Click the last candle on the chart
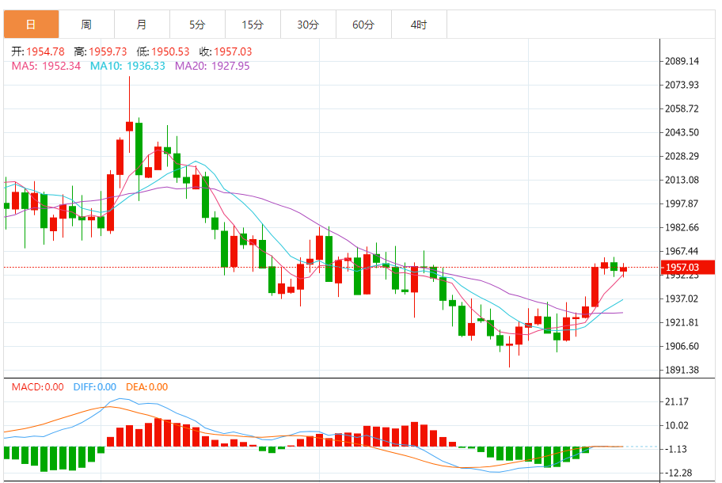722x483 pixels. pyautogui.click(x=624, y=269)
